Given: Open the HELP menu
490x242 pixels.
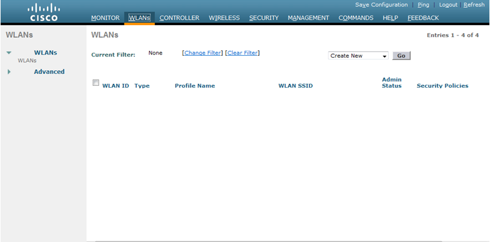Looking at the screenshot, I should 390,18.
